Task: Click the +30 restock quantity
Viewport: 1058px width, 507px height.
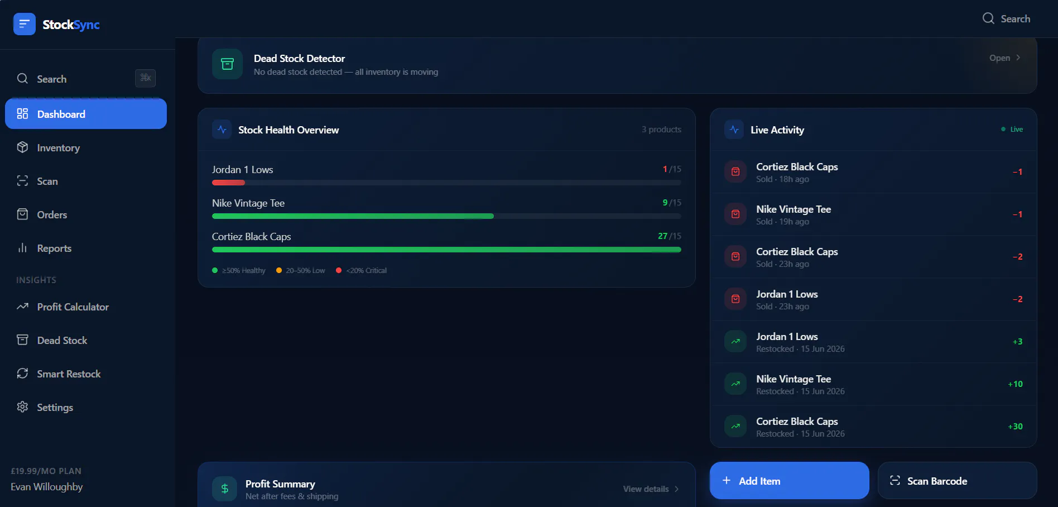Action: 1015,427
